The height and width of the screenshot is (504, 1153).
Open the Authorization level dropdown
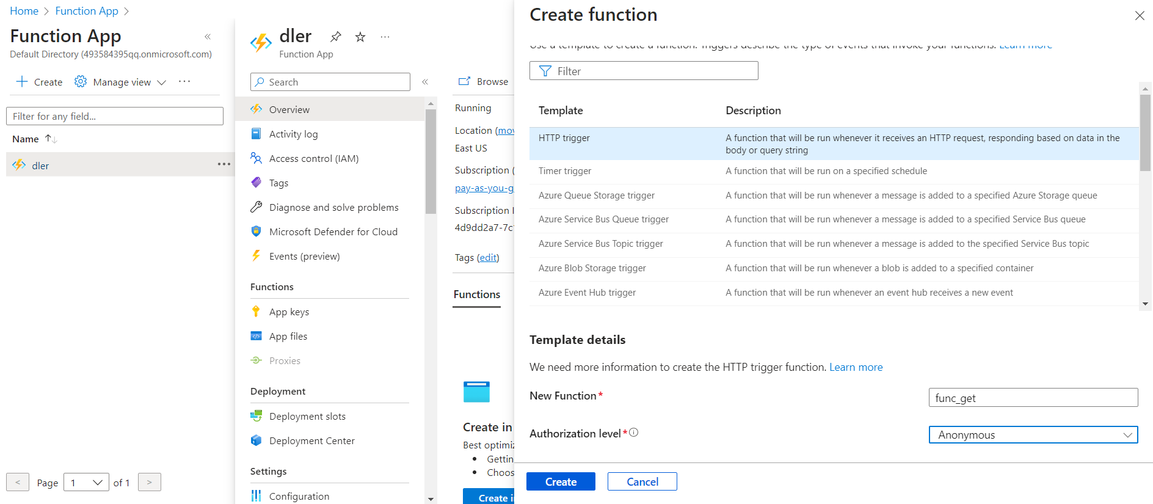(x=1033, y=435)
